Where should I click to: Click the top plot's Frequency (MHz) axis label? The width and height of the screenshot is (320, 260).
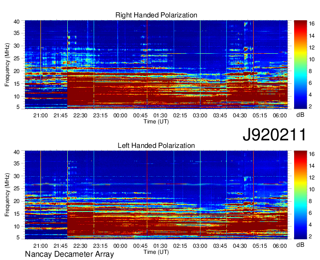(7, 65)
